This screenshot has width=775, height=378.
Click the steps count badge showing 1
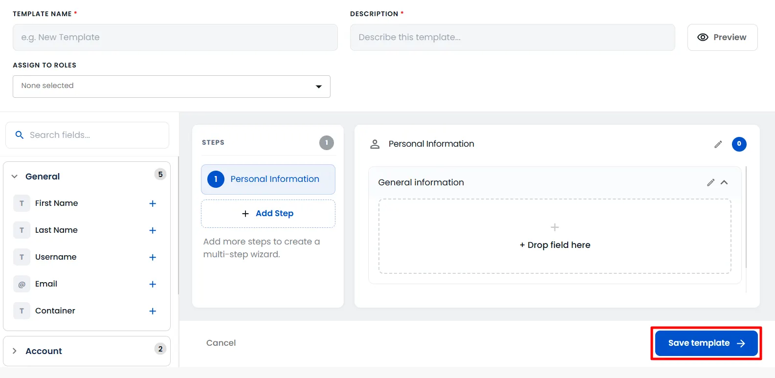(x=327, y=143)
